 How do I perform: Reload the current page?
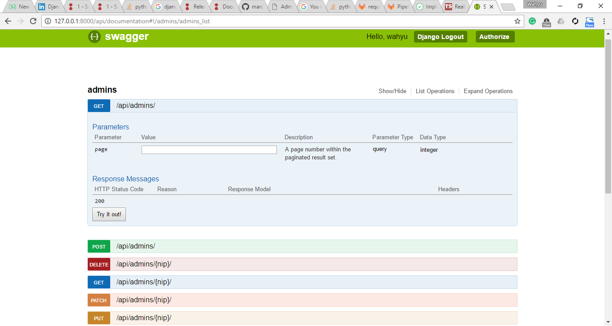[x=33, y=21]
